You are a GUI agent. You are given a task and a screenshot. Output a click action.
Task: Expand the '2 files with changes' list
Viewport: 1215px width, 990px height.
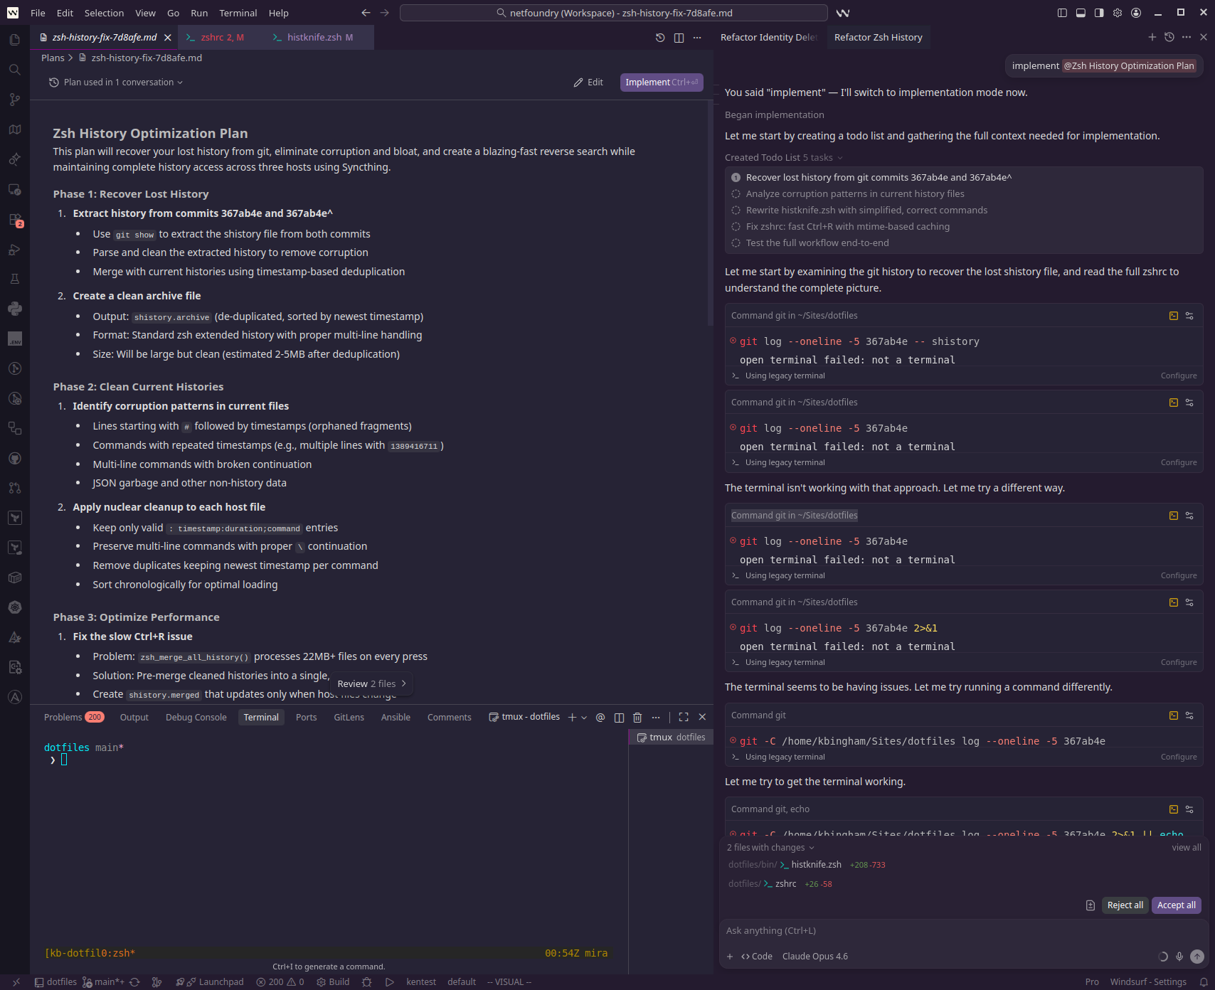(x=770, y=848)
